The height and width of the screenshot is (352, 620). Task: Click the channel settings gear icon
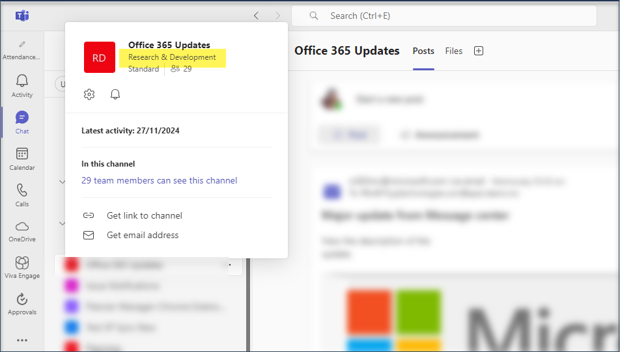point(89,94)
